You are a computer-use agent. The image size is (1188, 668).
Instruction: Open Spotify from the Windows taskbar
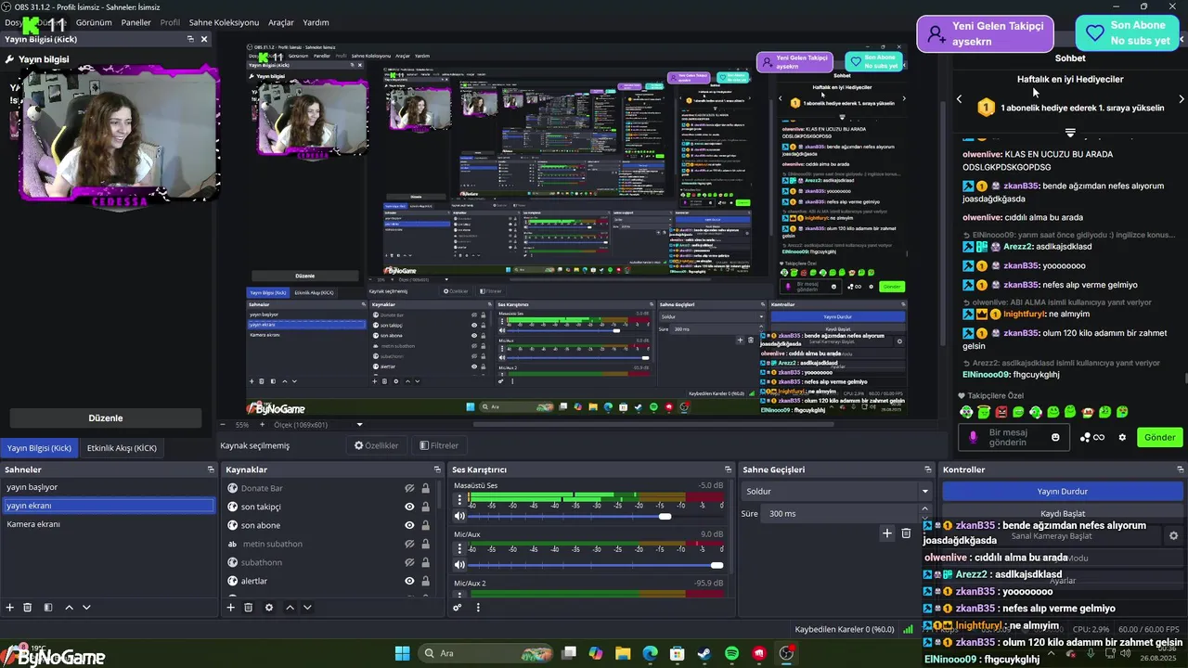pyautogui.click(x=732, y=653)
